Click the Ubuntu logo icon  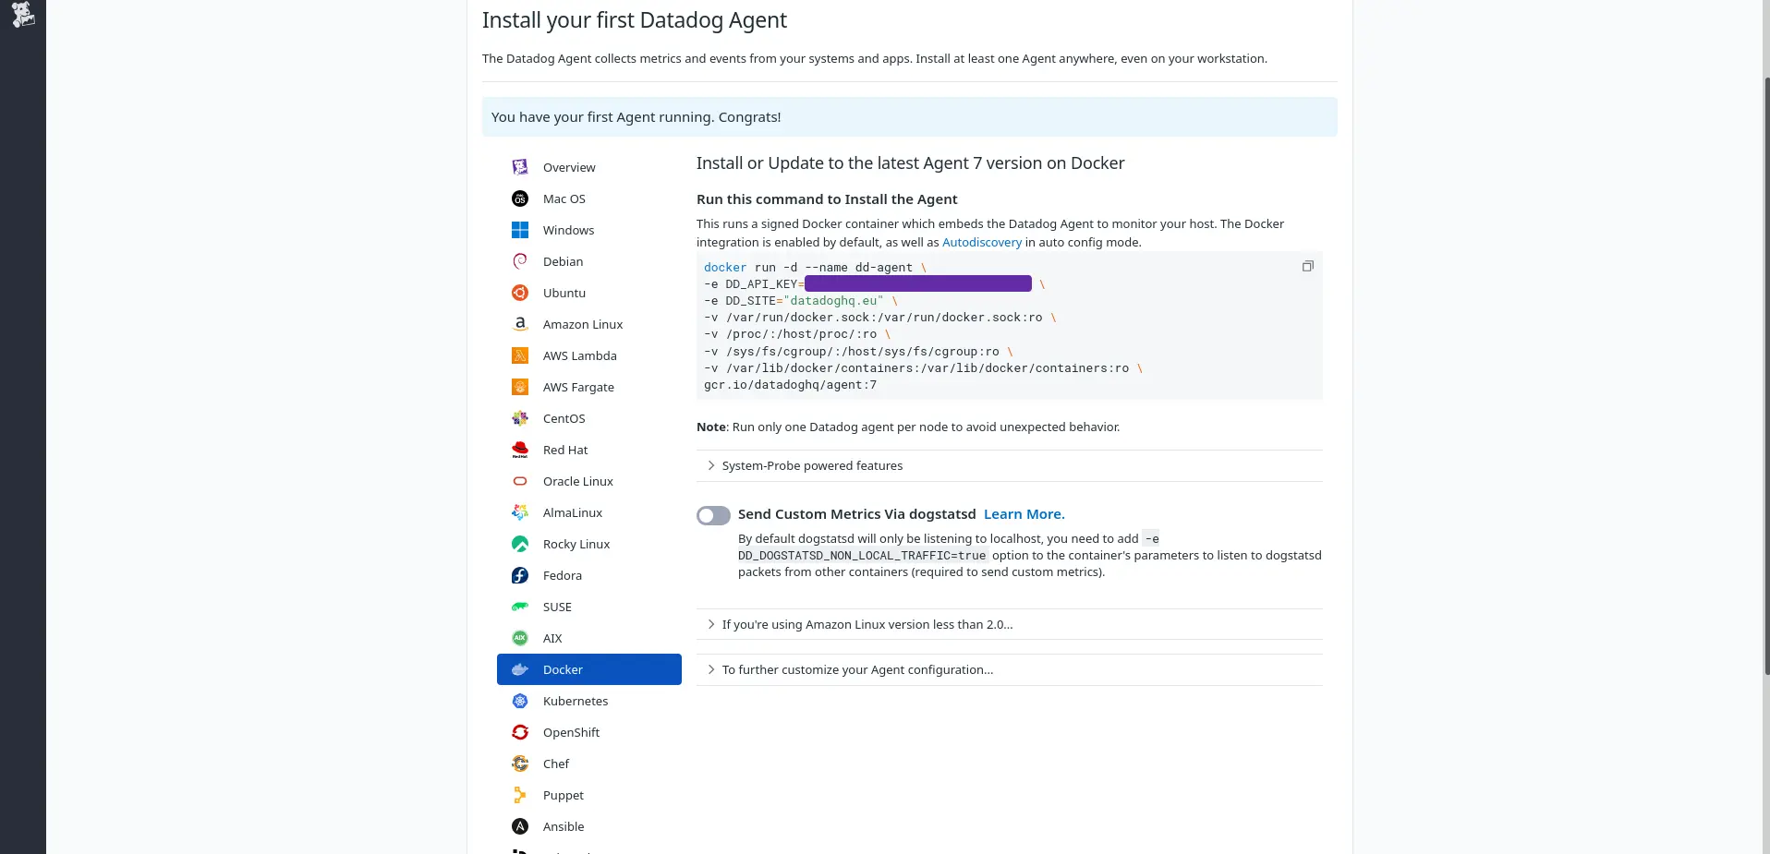(x=520, y=293)
